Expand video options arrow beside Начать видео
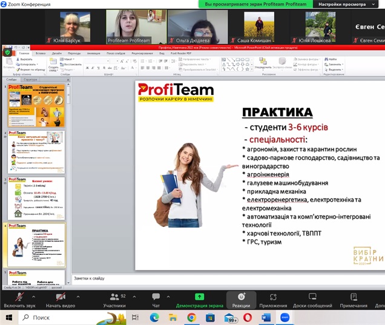Screen dimensions: 385x325 78,297
